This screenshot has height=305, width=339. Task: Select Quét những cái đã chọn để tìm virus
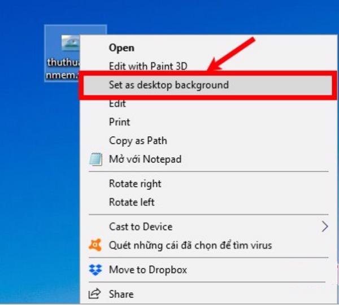click(x=190, y=246)
